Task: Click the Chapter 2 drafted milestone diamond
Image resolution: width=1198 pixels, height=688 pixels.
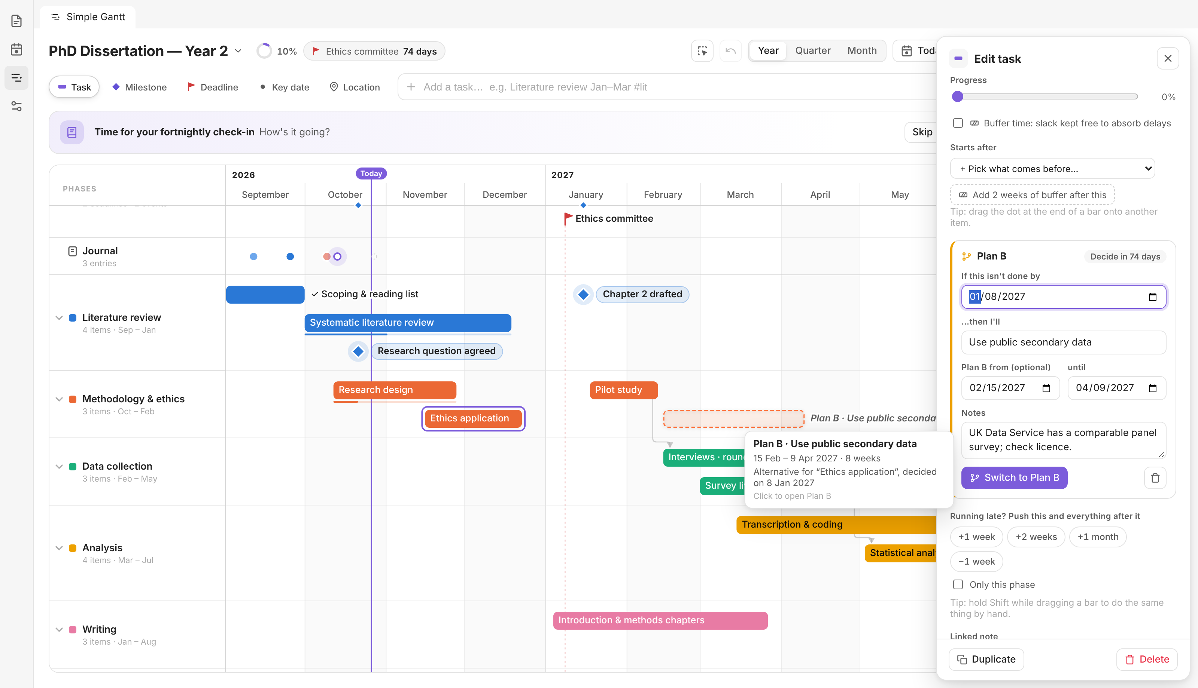Action: 583,294
